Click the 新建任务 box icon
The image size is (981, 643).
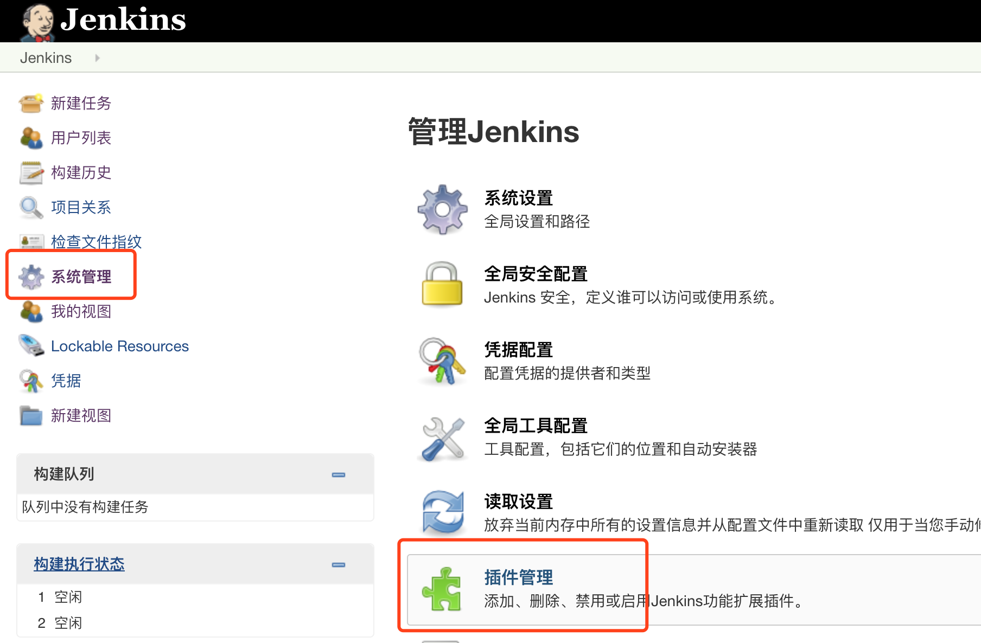pyautogui.click(x=31, y=103)
